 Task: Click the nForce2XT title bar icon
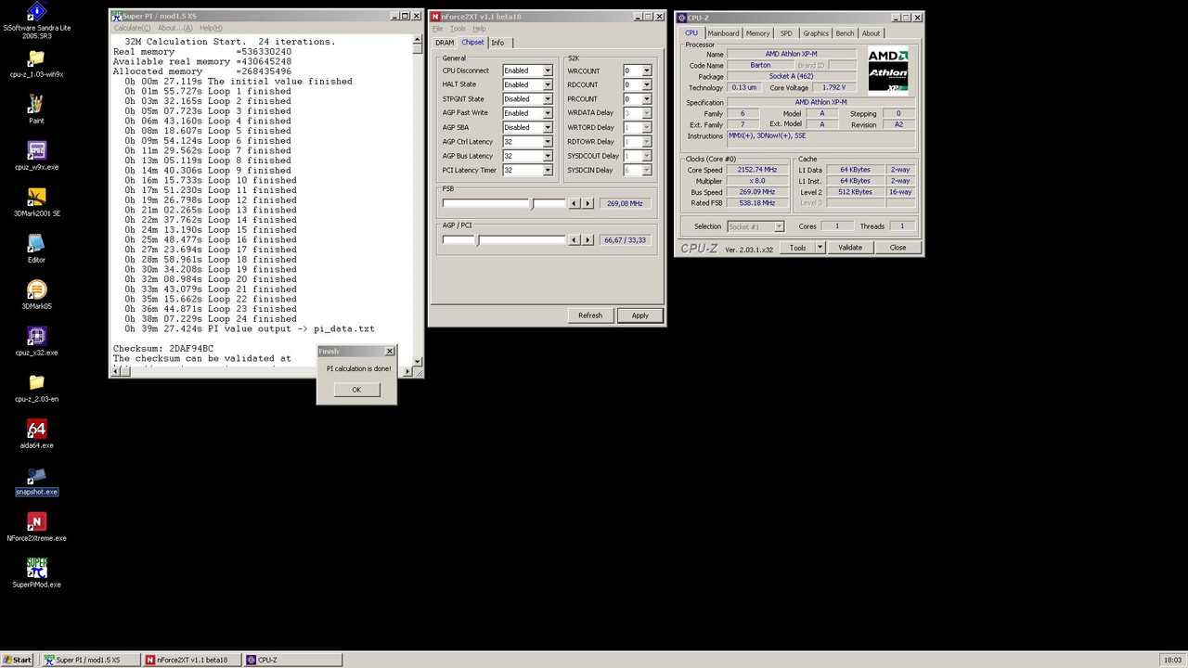coord(435,16)
